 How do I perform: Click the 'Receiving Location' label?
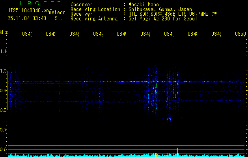point(95,9)
